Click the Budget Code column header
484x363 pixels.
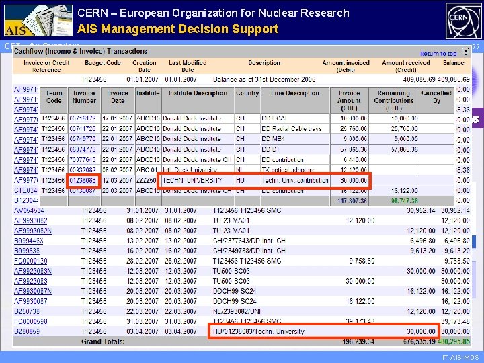click(103, 63)
